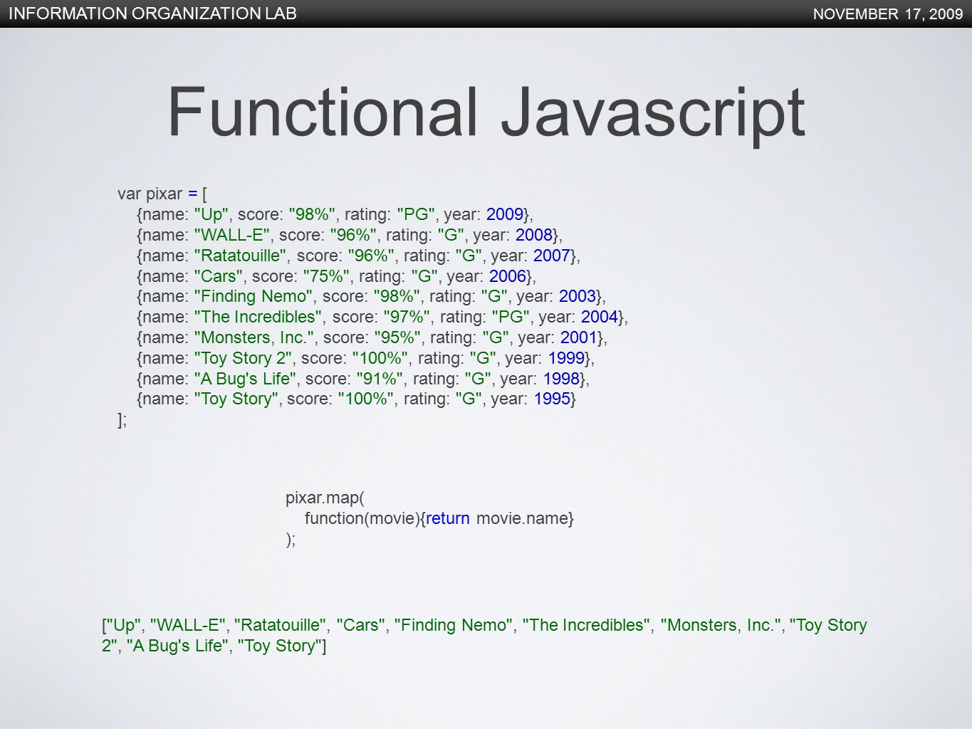Click "The Incredibles" in the output array
The image size is (972, 729).
pyautogui.click(x=588, y=625)
